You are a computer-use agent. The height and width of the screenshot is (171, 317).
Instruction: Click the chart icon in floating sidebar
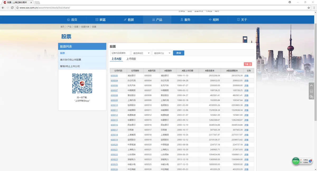point(311,91)
